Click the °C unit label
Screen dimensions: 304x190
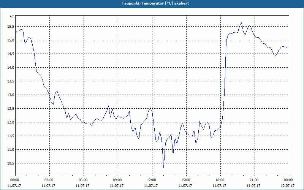point(12,17)
